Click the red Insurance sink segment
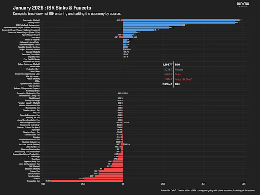Screen dimensions: 260x195 click(x=121, y=37)
